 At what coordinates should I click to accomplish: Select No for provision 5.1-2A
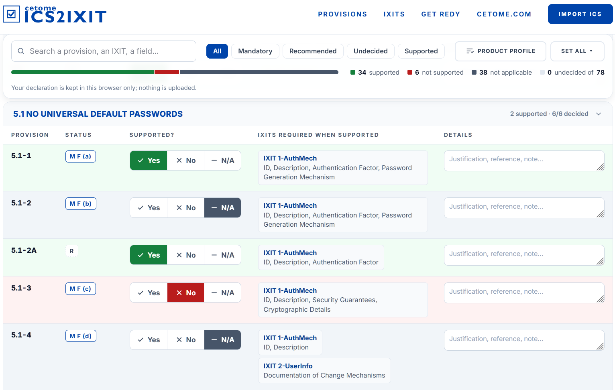(186, 255)
